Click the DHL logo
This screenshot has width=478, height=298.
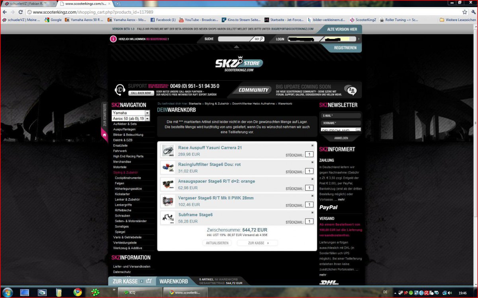point(329,283)
